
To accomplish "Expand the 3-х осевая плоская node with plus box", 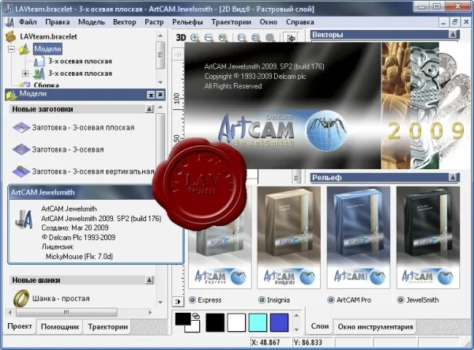I will [x=25, y=73].
